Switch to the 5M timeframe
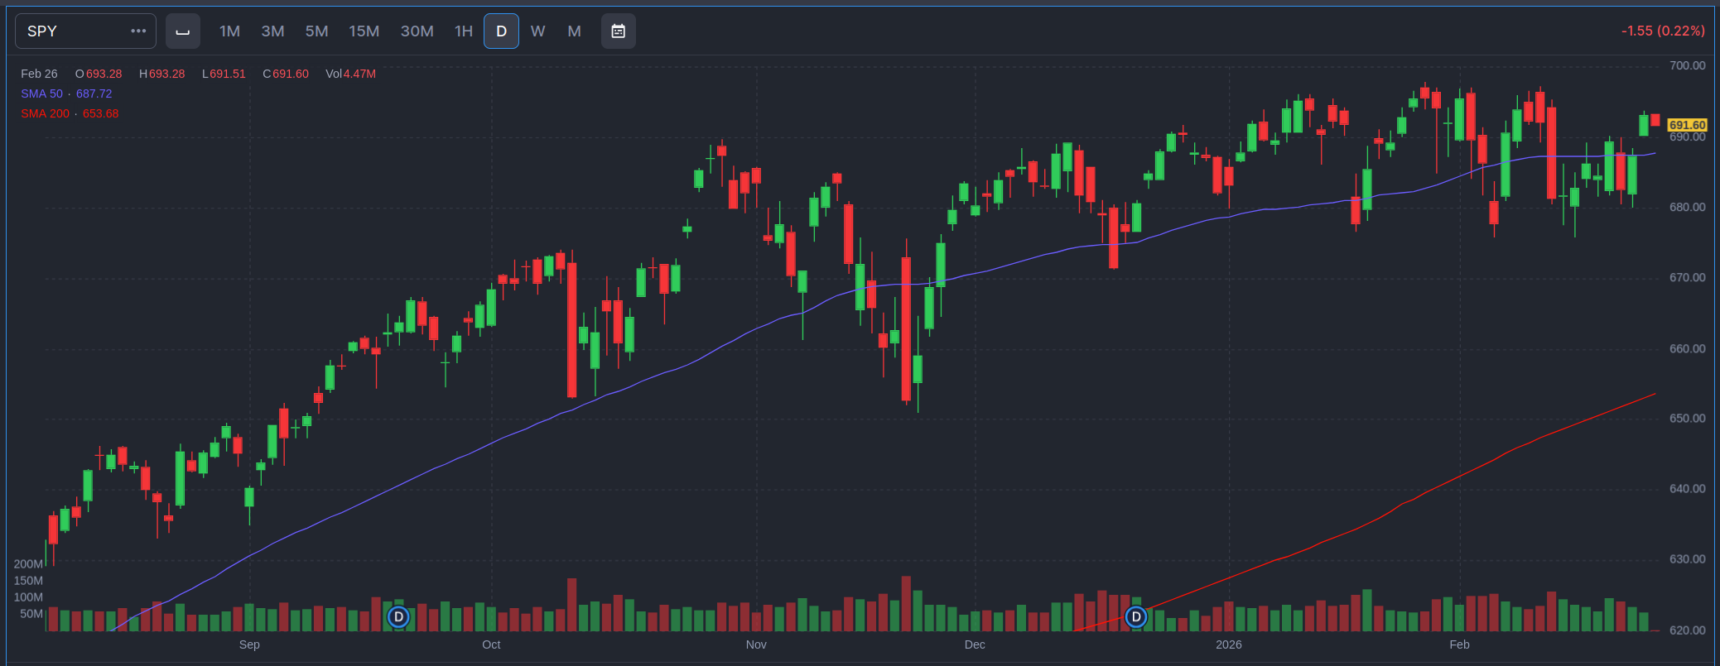Viewport: 1720px width, 666px height. [x=316, y=31]
